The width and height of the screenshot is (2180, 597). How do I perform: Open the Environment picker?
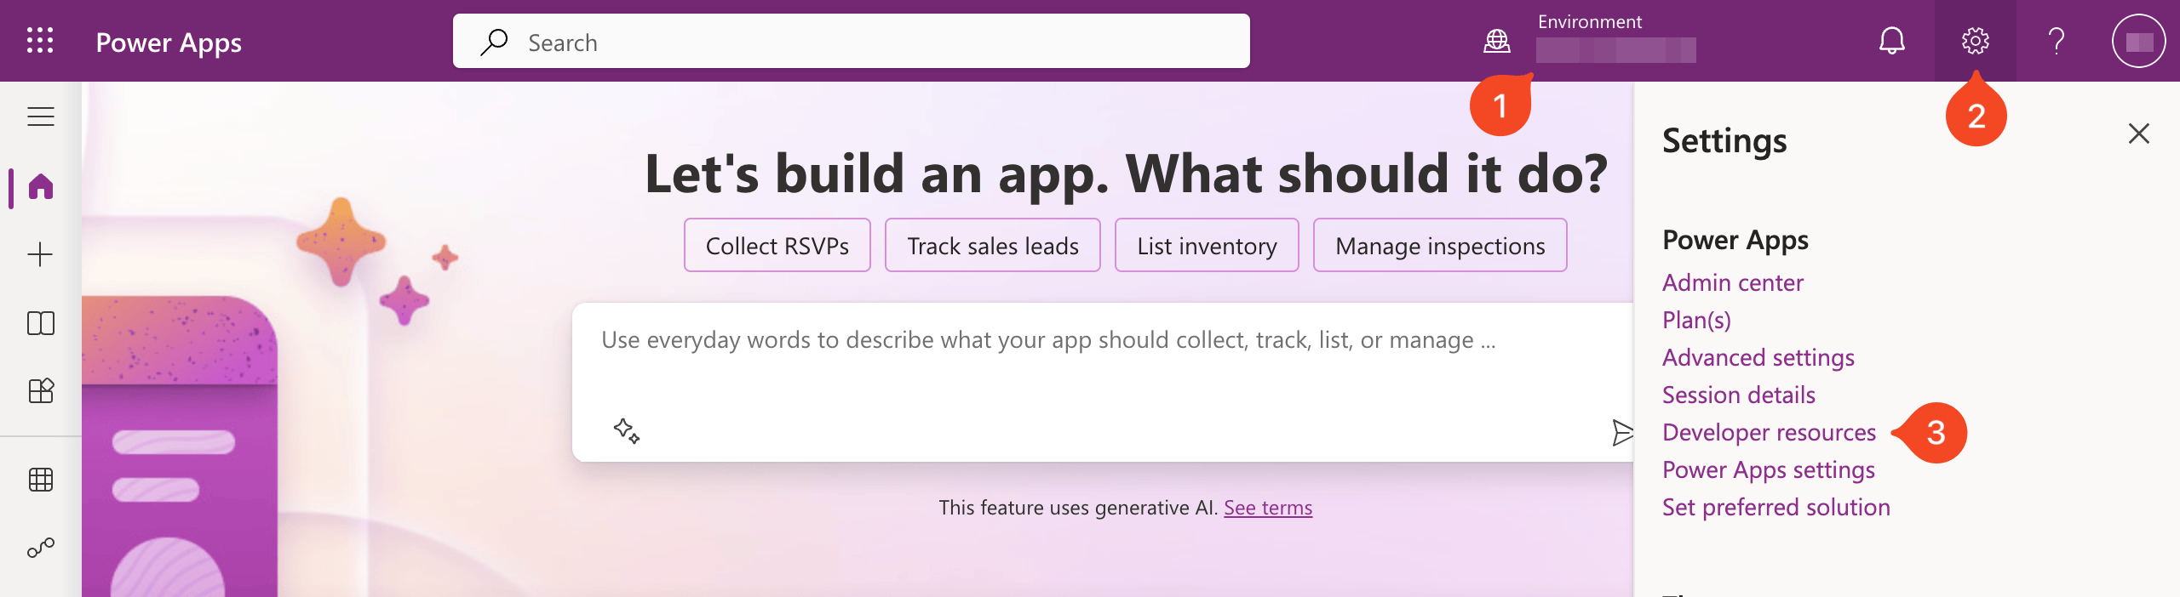(x=1591, y=41)
